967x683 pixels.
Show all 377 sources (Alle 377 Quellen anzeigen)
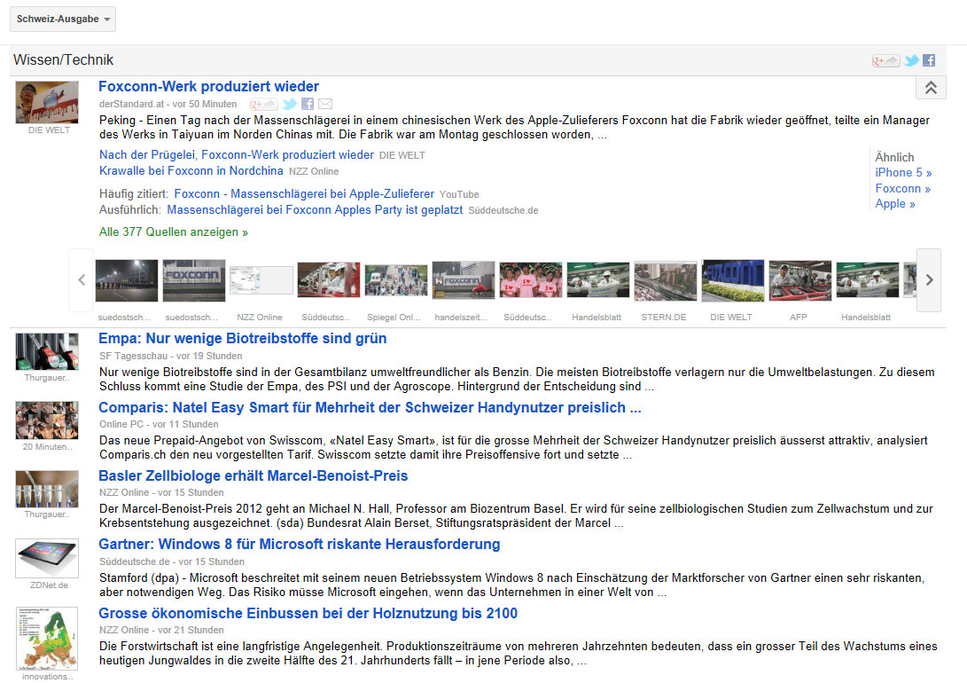tap(174, 232)
